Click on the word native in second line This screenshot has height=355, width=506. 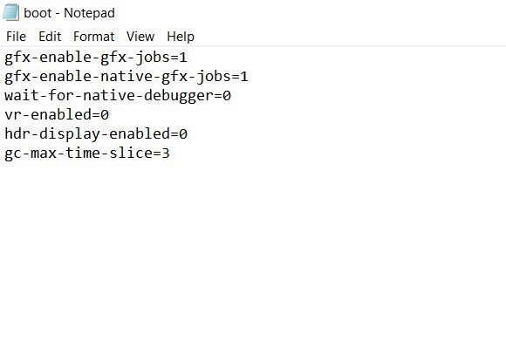point(126,77)
